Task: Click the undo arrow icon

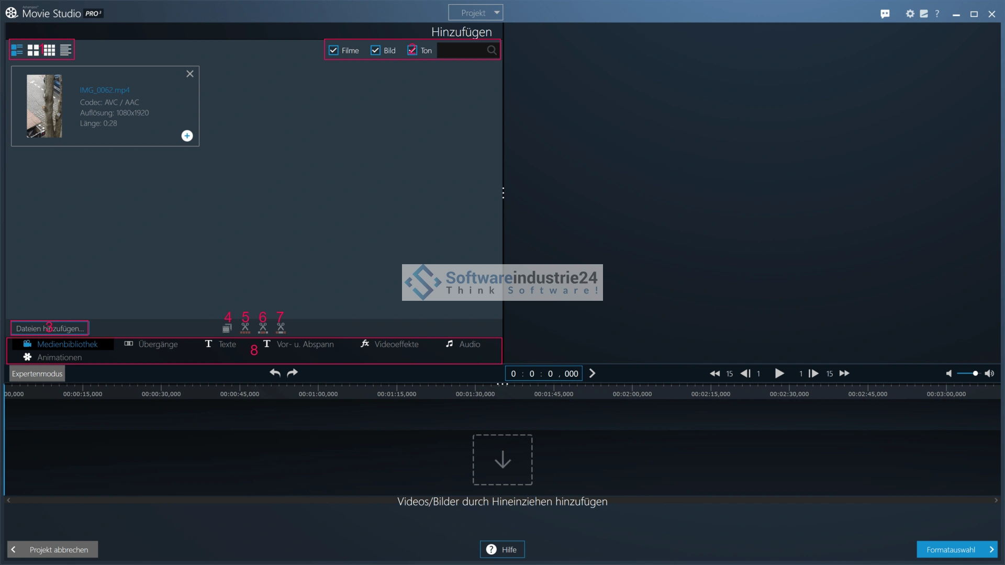Action: tap(275, 373)
